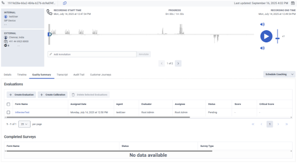Go to next recording arrow

tap(178, 63)
